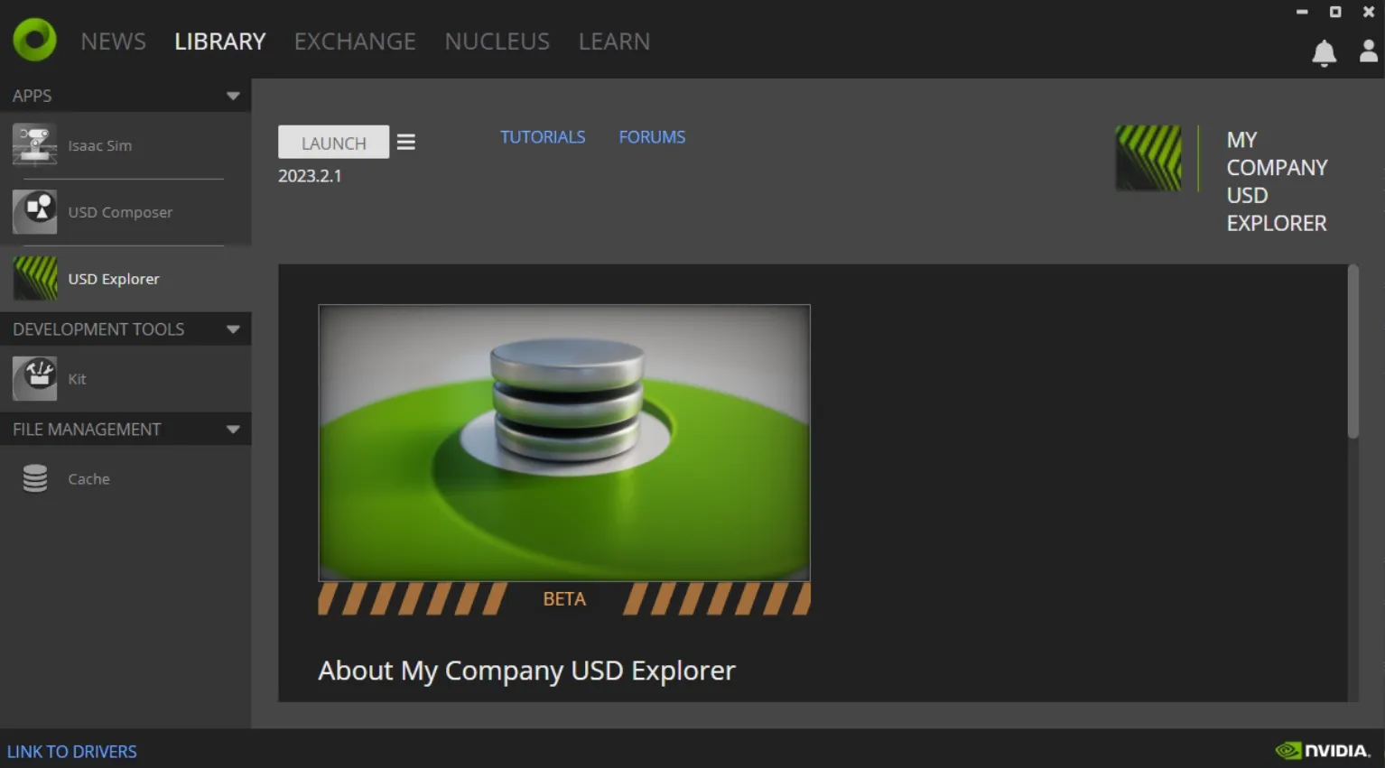Switch to the NEWS tab

tap(113, 42)
